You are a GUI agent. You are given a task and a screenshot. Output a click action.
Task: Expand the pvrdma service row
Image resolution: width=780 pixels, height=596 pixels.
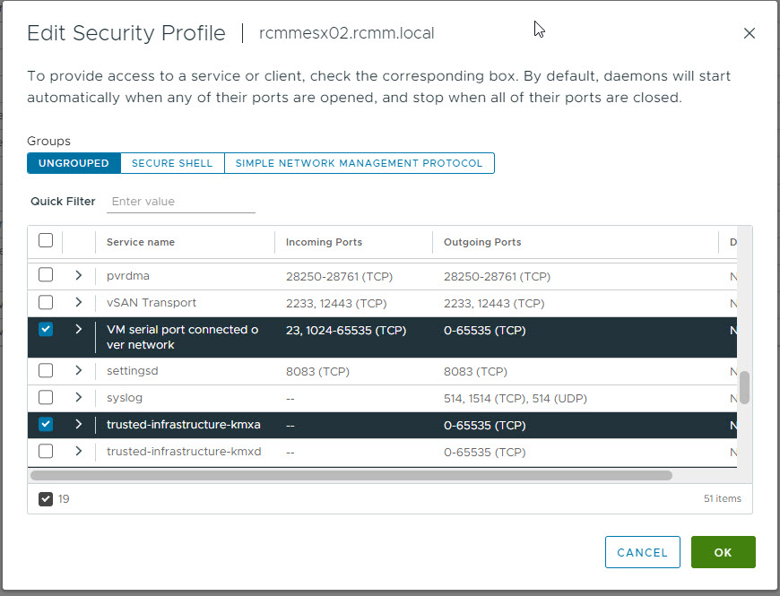click(78, 275)
